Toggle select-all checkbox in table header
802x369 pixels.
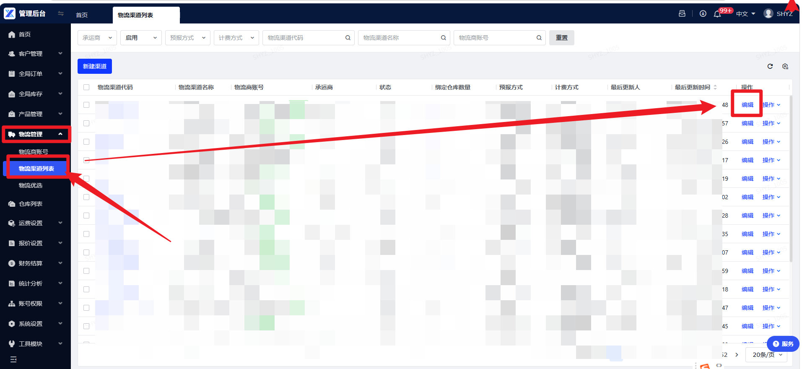(86, 87)
